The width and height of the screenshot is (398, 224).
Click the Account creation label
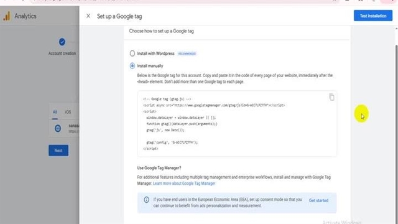coord(62,54)
